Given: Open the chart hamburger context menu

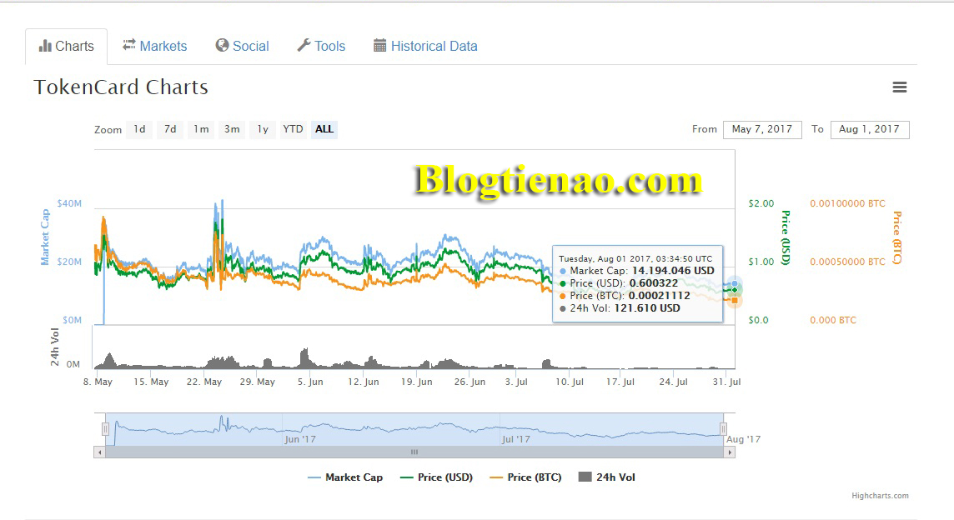Looking at the screenshot, I should pyautogui.click(x=899, y=87).
